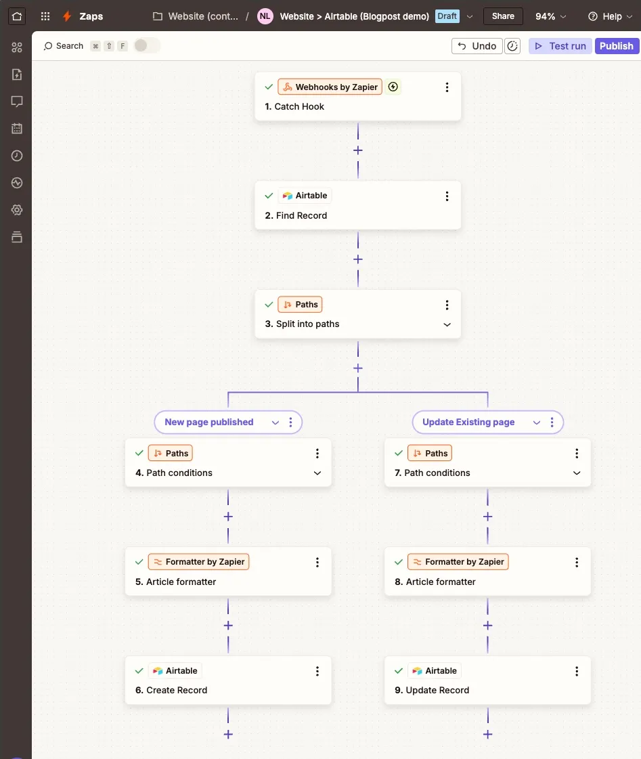The image size is (641, 759).
Task: Click the Interfaces chat icon in sidebar
Action: point(17,102)
